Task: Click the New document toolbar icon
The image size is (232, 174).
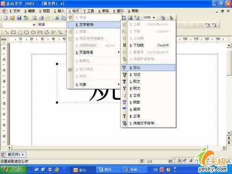Action: click(x=6, y=18)
